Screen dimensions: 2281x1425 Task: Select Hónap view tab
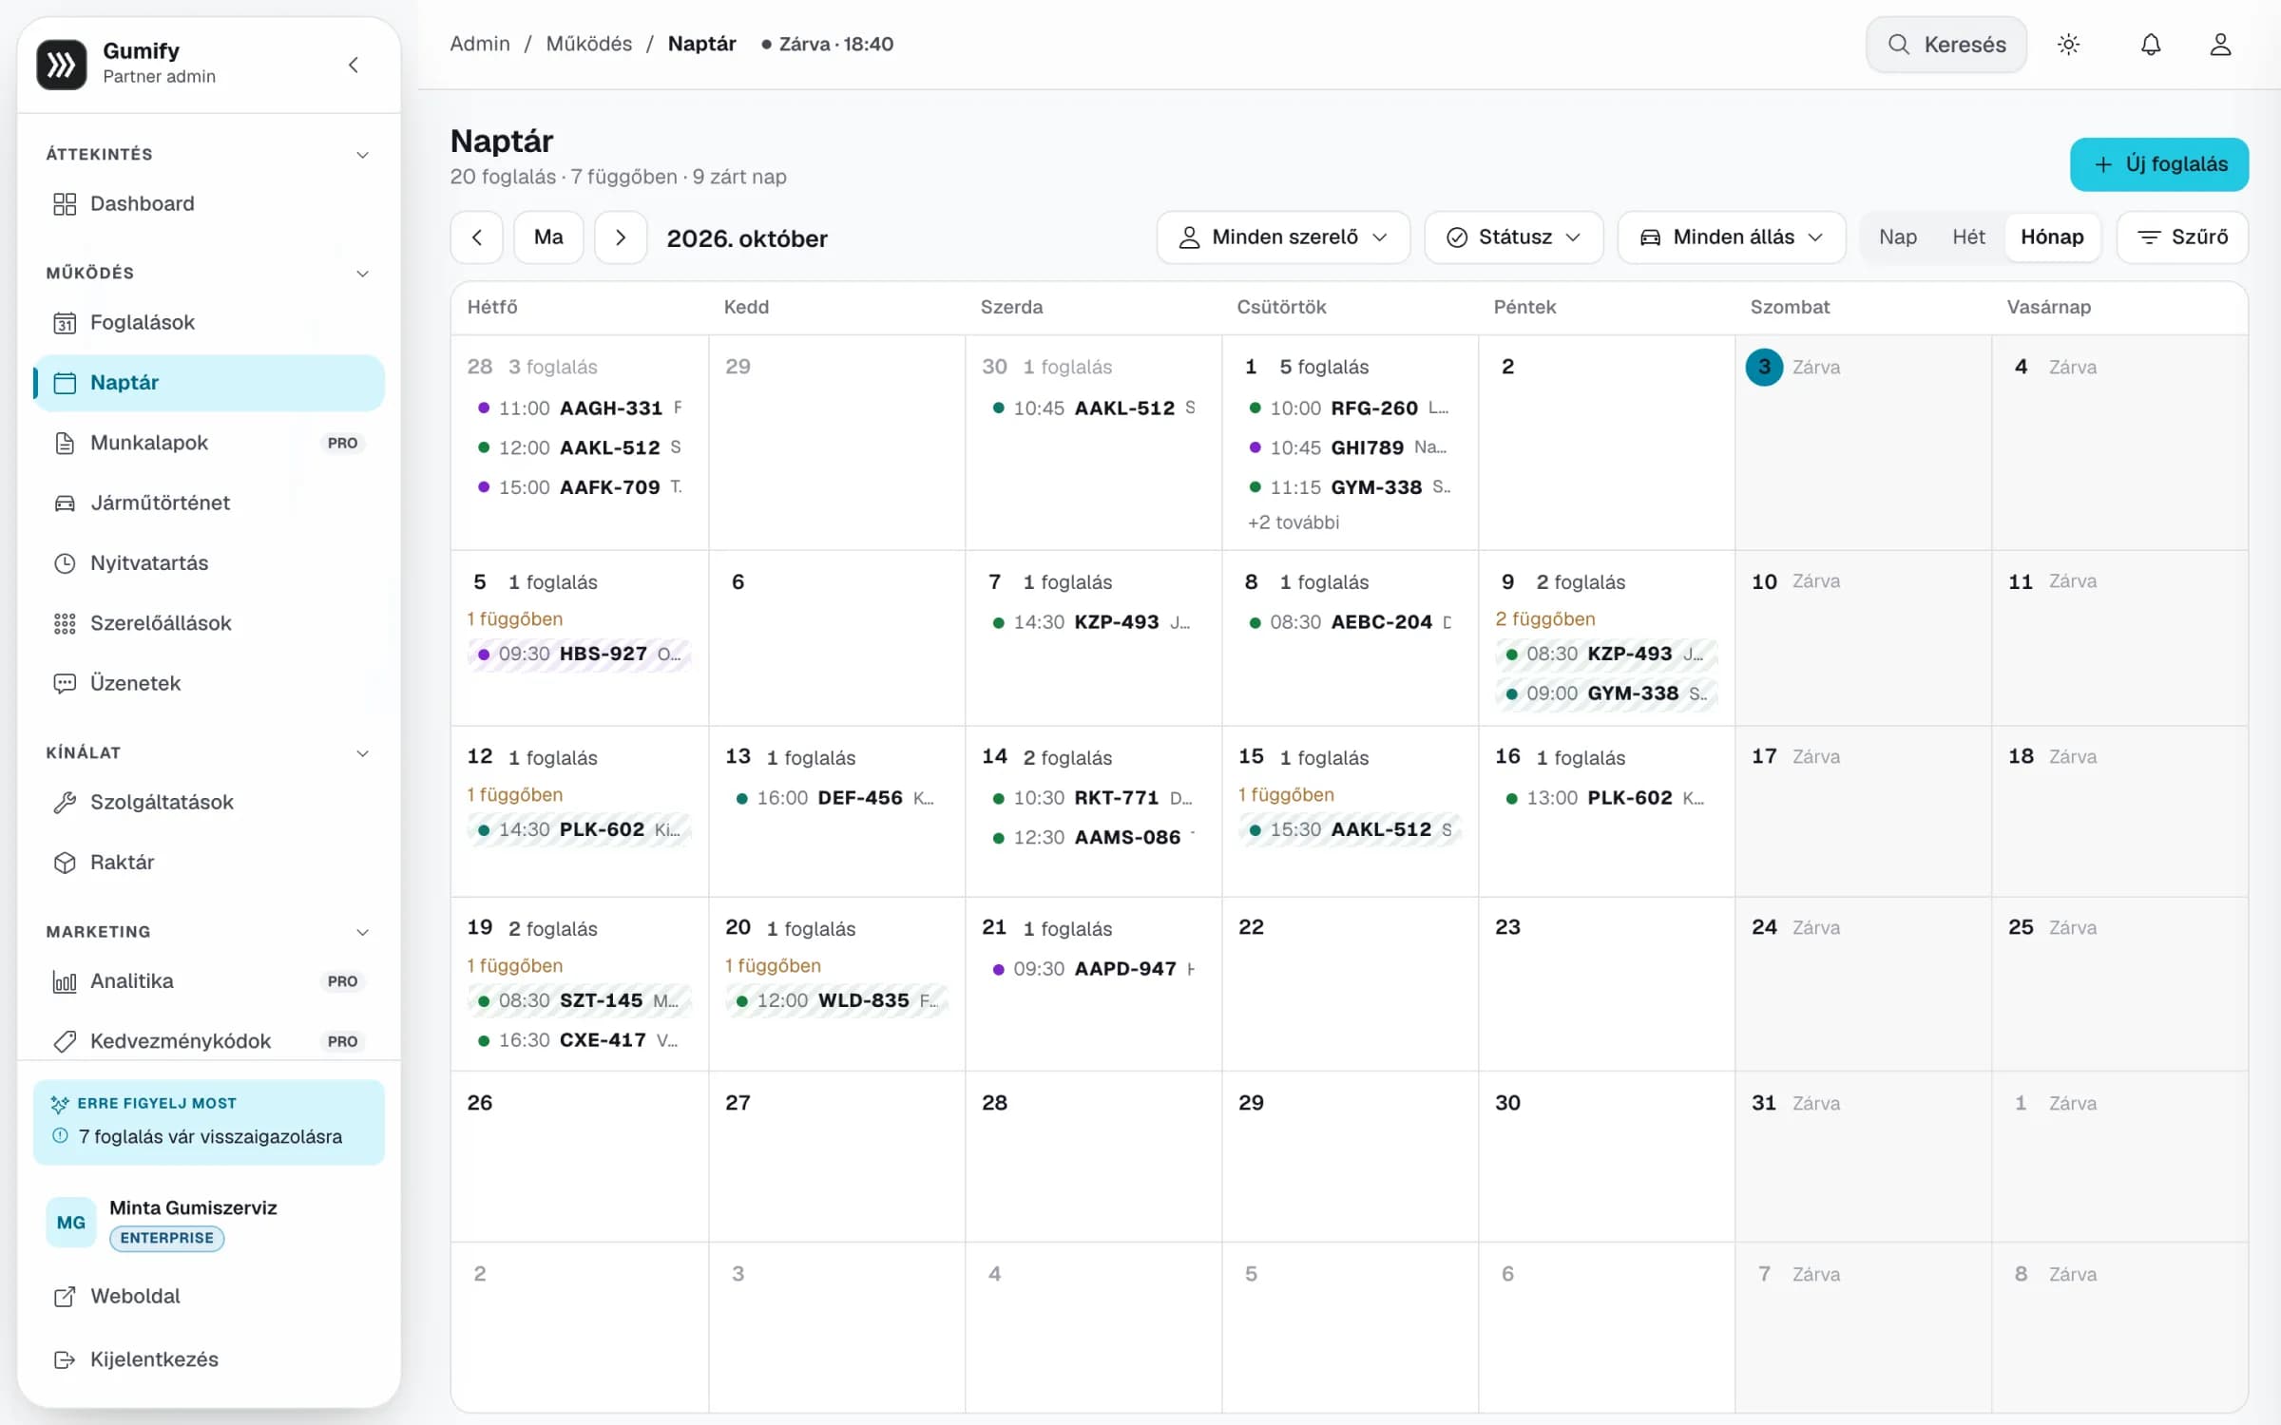pos(2052,237)
